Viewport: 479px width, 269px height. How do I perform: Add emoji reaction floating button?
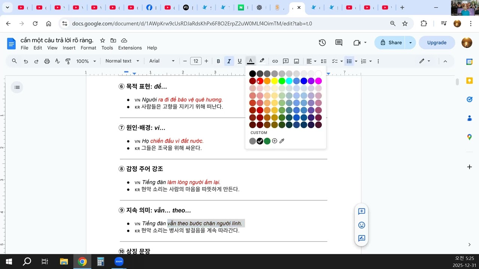click(361, 225)
